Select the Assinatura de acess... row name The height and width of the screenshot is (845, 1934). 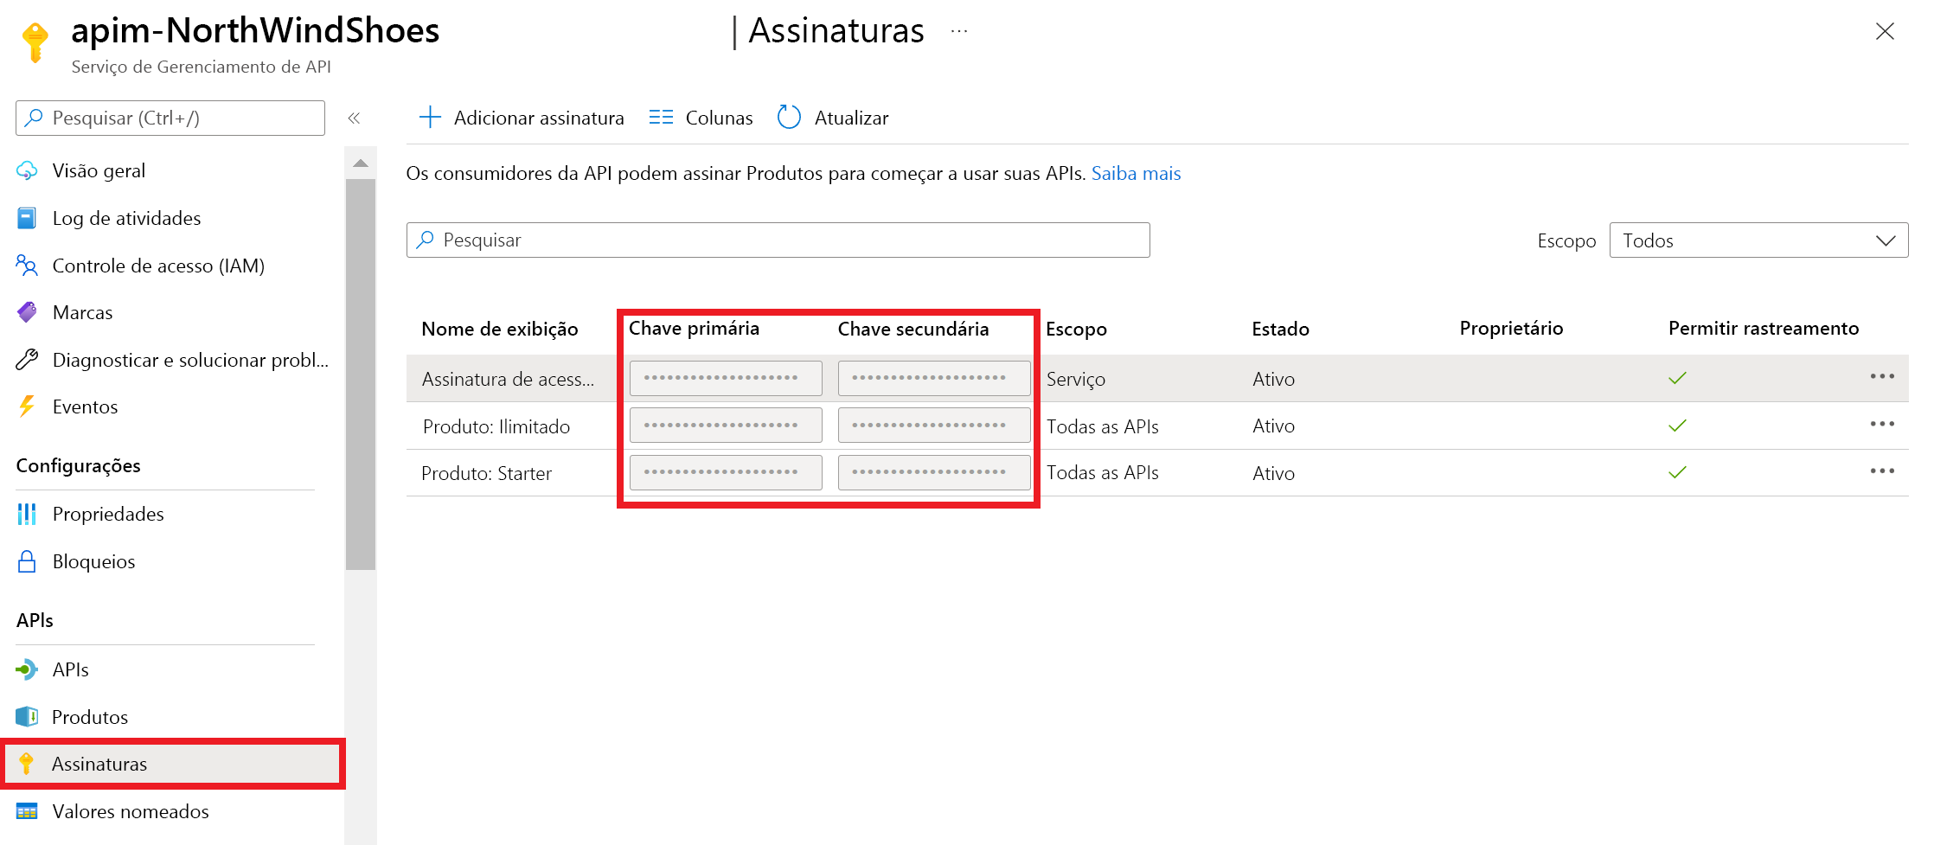point(508,379)
